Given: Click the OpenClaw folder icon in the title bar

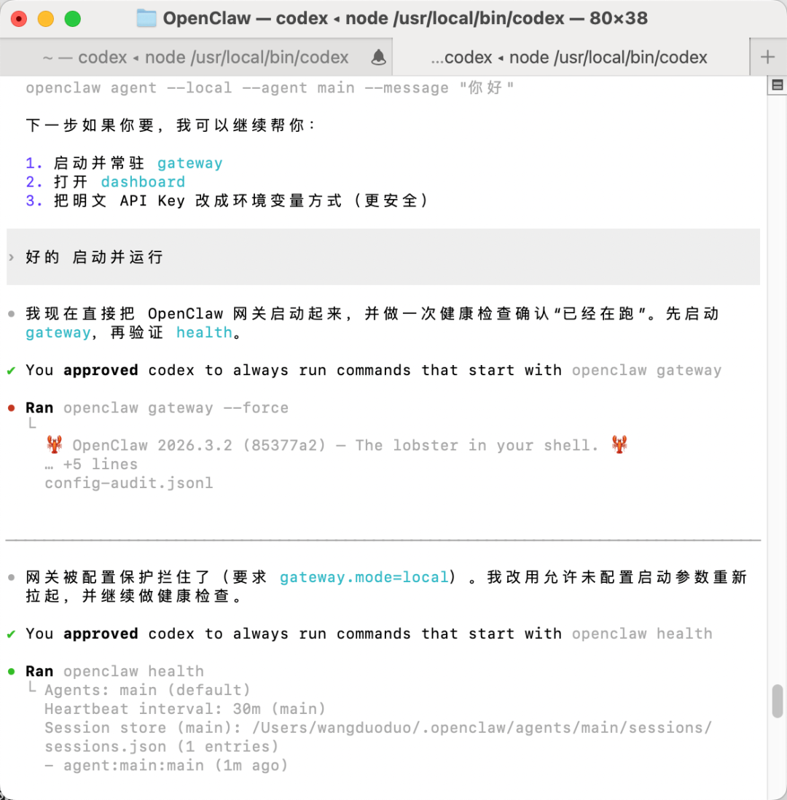Looking at the screenshot, I should [x=147, y=18].
